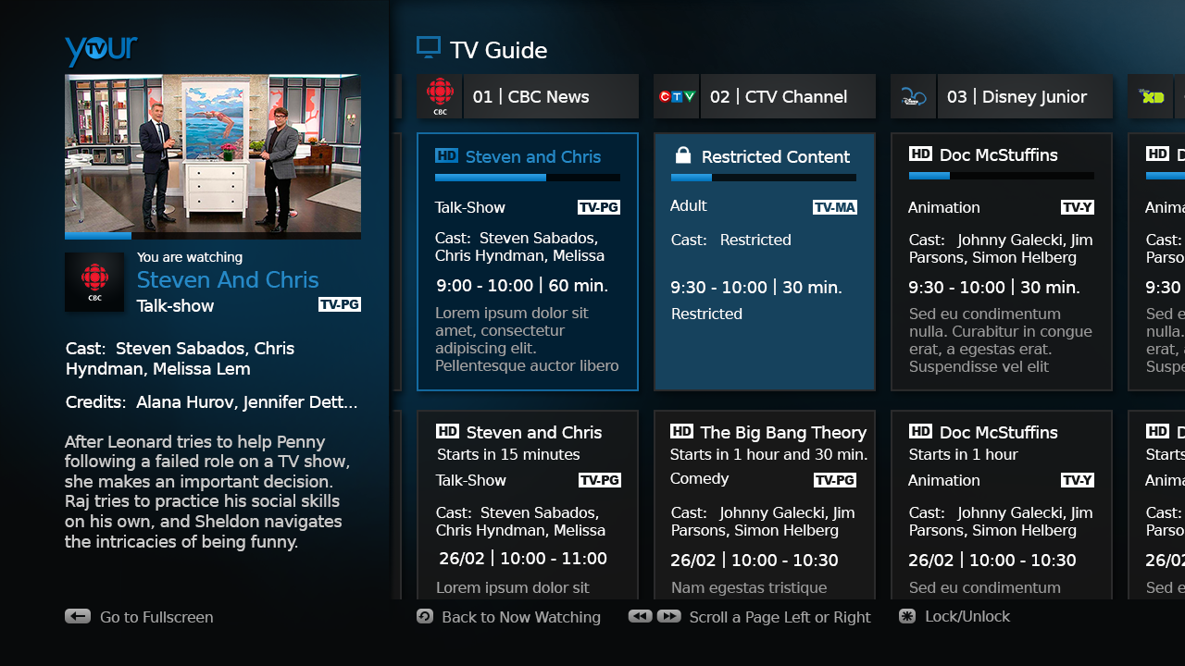Select upcoming Doc McStuffins title
1185x666 pixels.
tap(999, 432)
